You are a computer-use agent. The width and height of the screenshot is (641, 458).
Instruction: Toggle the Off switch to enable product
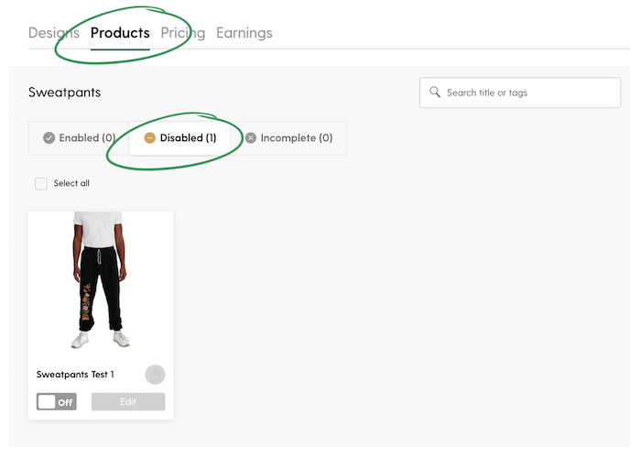coord(57,401)
